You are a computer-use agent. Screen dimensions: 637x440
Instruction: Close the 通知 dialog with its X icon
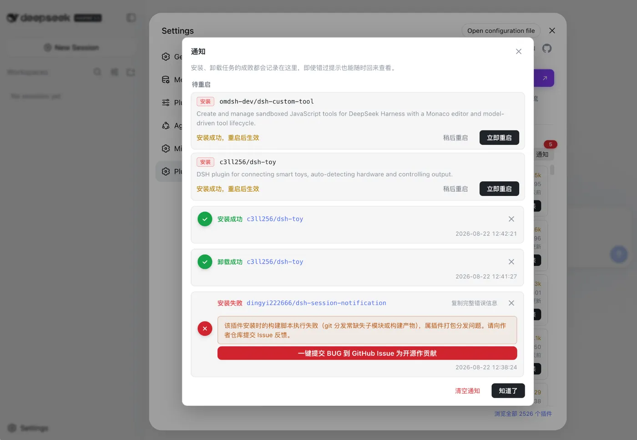tap(519, 51)
